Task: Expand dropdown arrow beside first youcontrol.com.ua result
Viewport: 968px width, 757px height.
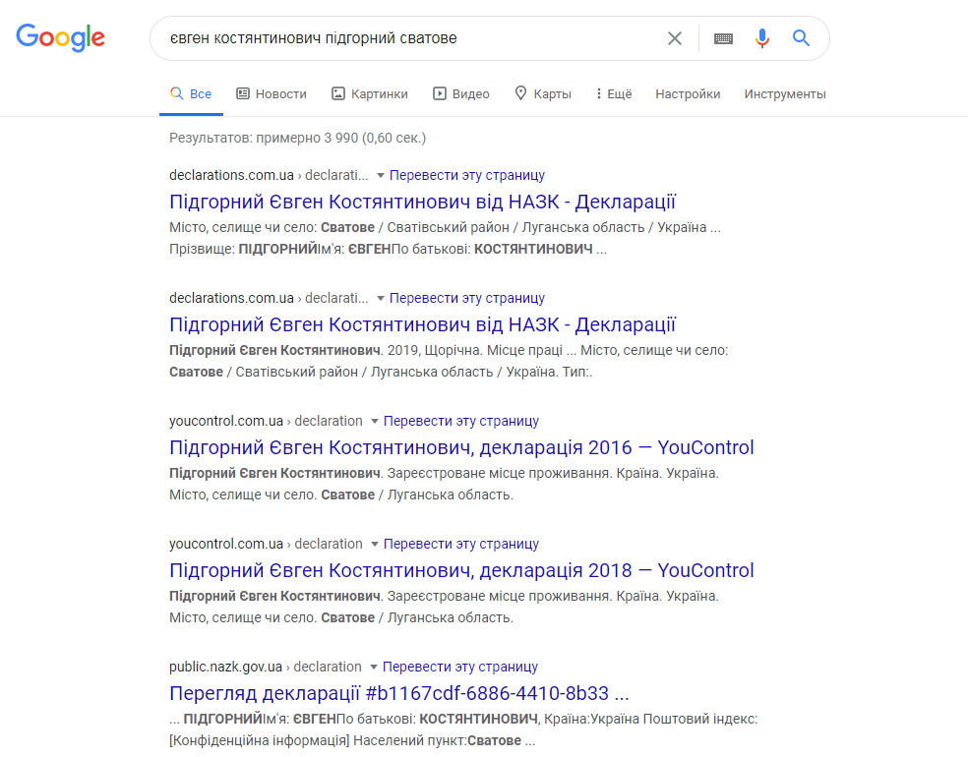Action: click(374, 422)
